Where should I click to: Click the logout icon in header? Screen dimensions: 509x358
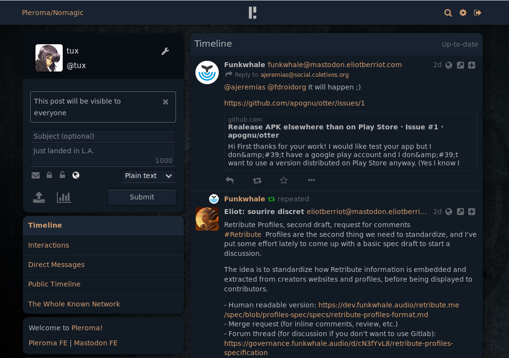(477, 13)
